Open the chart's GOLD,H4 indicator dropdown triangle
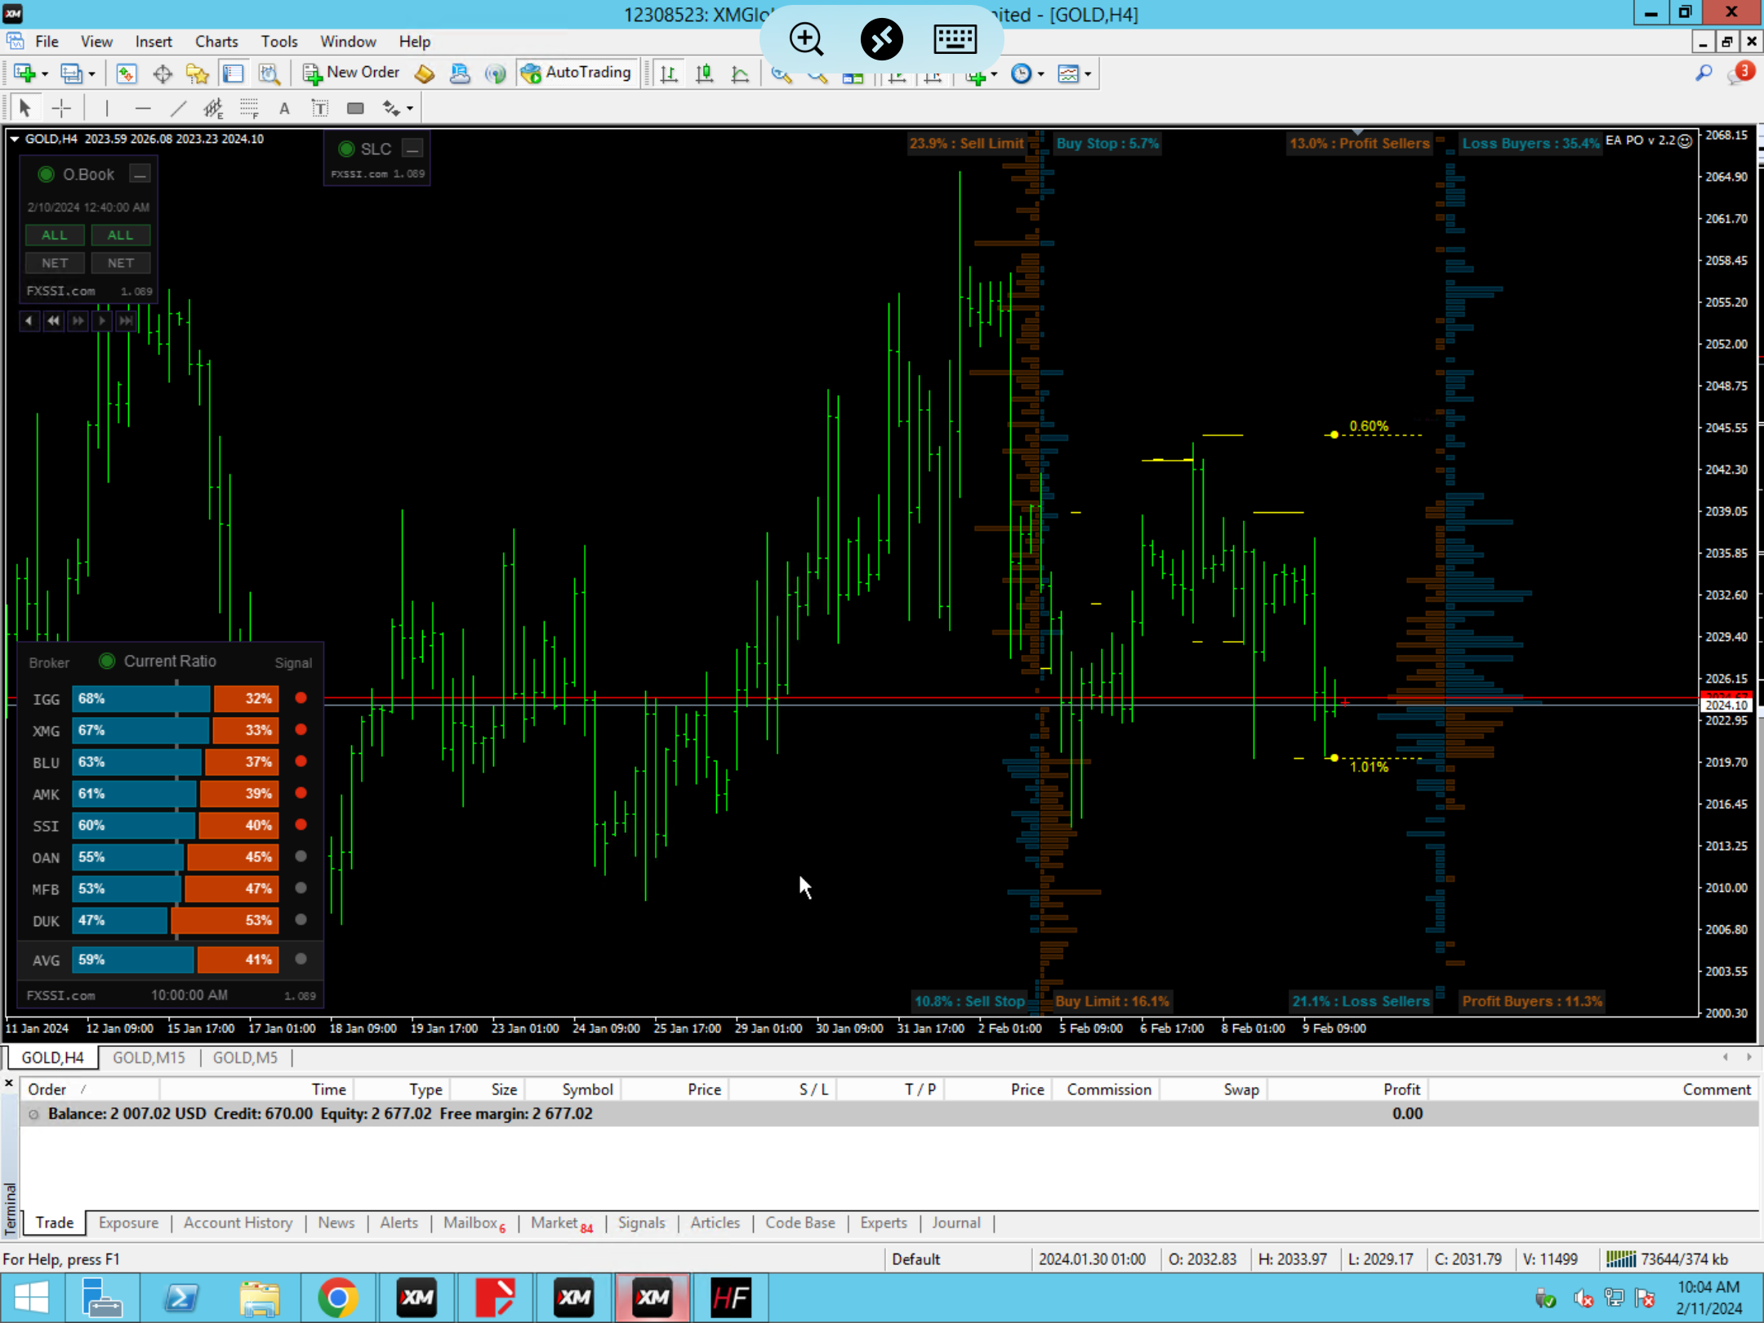This screenshot has height=1323, width=1764. point(14,139)
